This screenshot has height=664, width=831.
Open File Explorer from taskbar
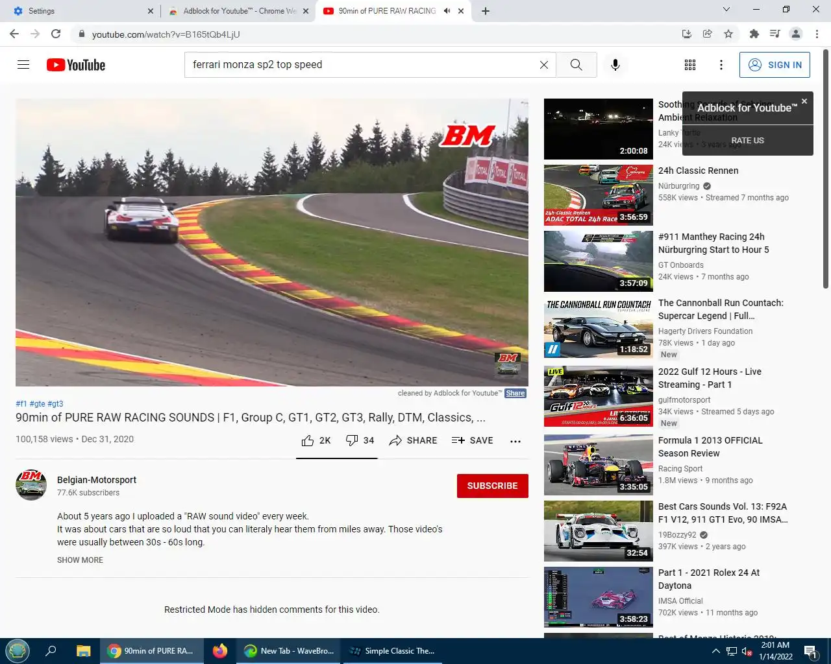[83, 651]
